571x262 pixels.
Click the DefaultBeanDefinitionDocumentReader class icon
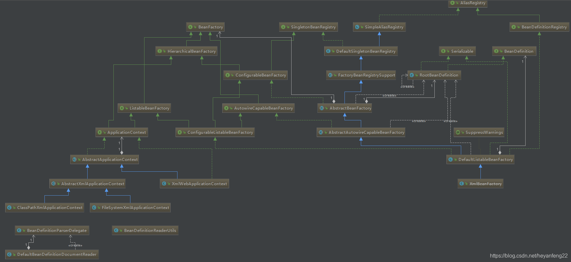pyautogui.click(x=9, y=254)
